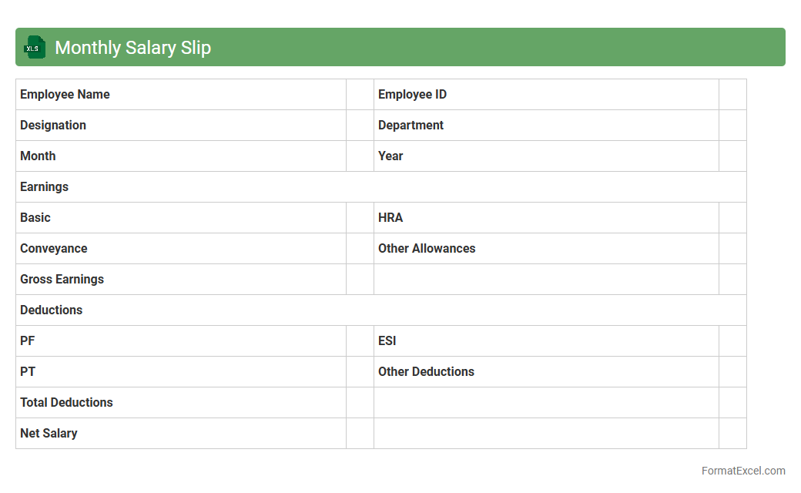Click the Monthly Salary Slip title
This screenshot has width=801, height=493.
tap(132, 48)
